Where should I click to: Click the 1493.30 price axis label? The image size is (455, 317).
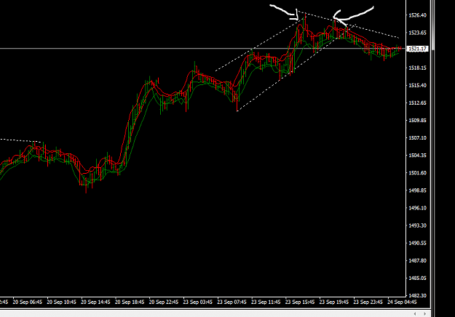tap(418, 225)
